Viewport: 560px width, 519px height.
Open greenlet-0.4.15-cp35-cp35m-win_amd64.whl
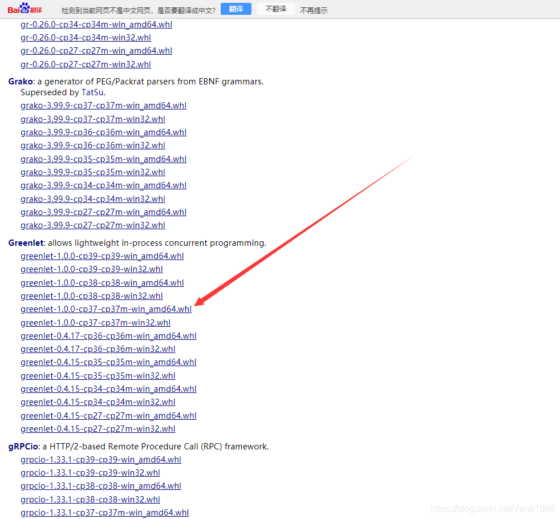click(108, 363)
